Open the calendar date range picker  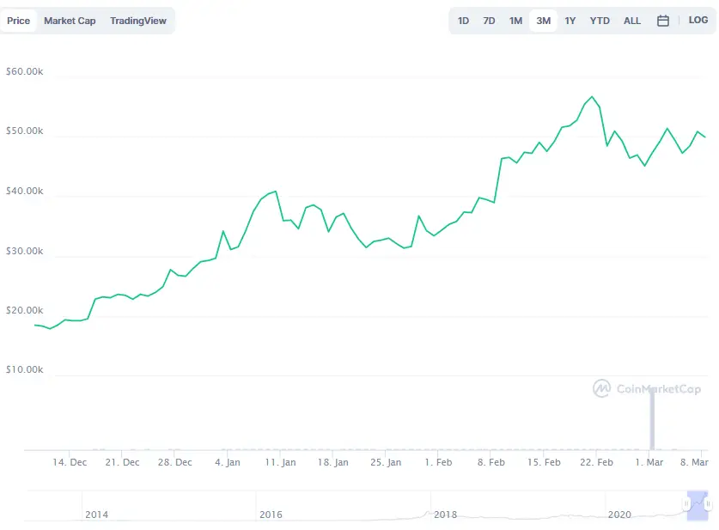click(x=662, y=21)
